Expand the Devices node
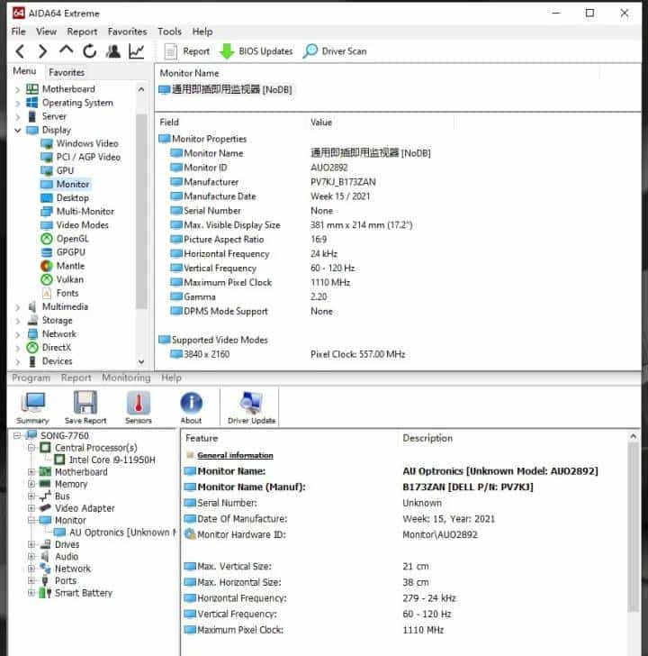 pos(17,361)
